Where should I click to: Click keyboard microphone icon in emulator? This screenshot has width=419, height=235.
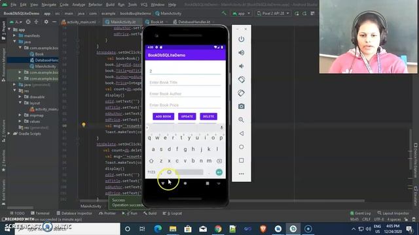point(221,128)
